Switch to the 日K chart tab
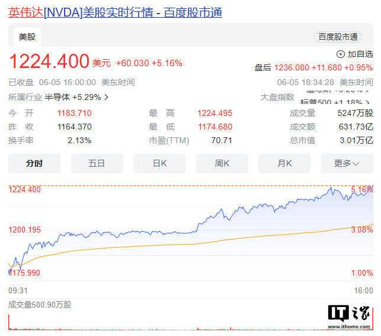Viewport: 381px width, 336px height. (159, 163)
